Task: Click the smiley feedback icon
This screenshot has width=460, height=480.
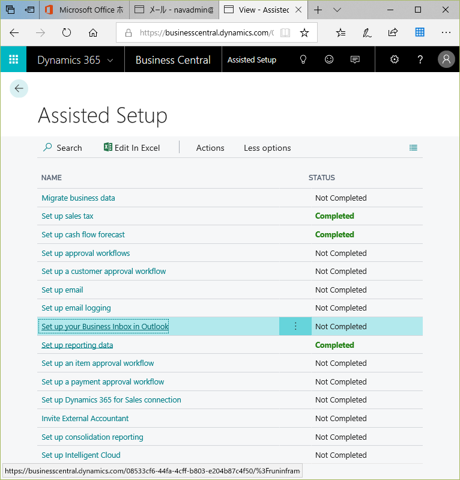Action: tap(329, 59)
